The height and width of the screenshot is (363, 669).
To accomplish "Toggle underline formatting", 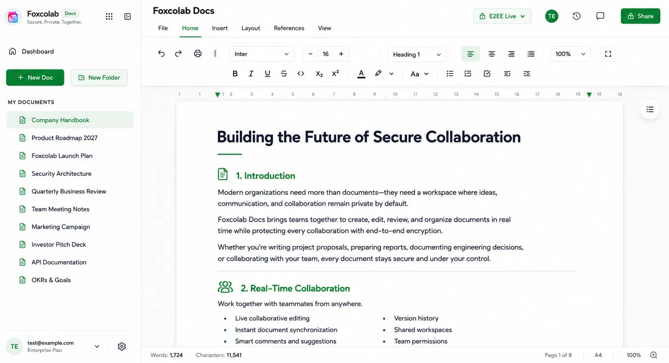I will tap(267, 74).
